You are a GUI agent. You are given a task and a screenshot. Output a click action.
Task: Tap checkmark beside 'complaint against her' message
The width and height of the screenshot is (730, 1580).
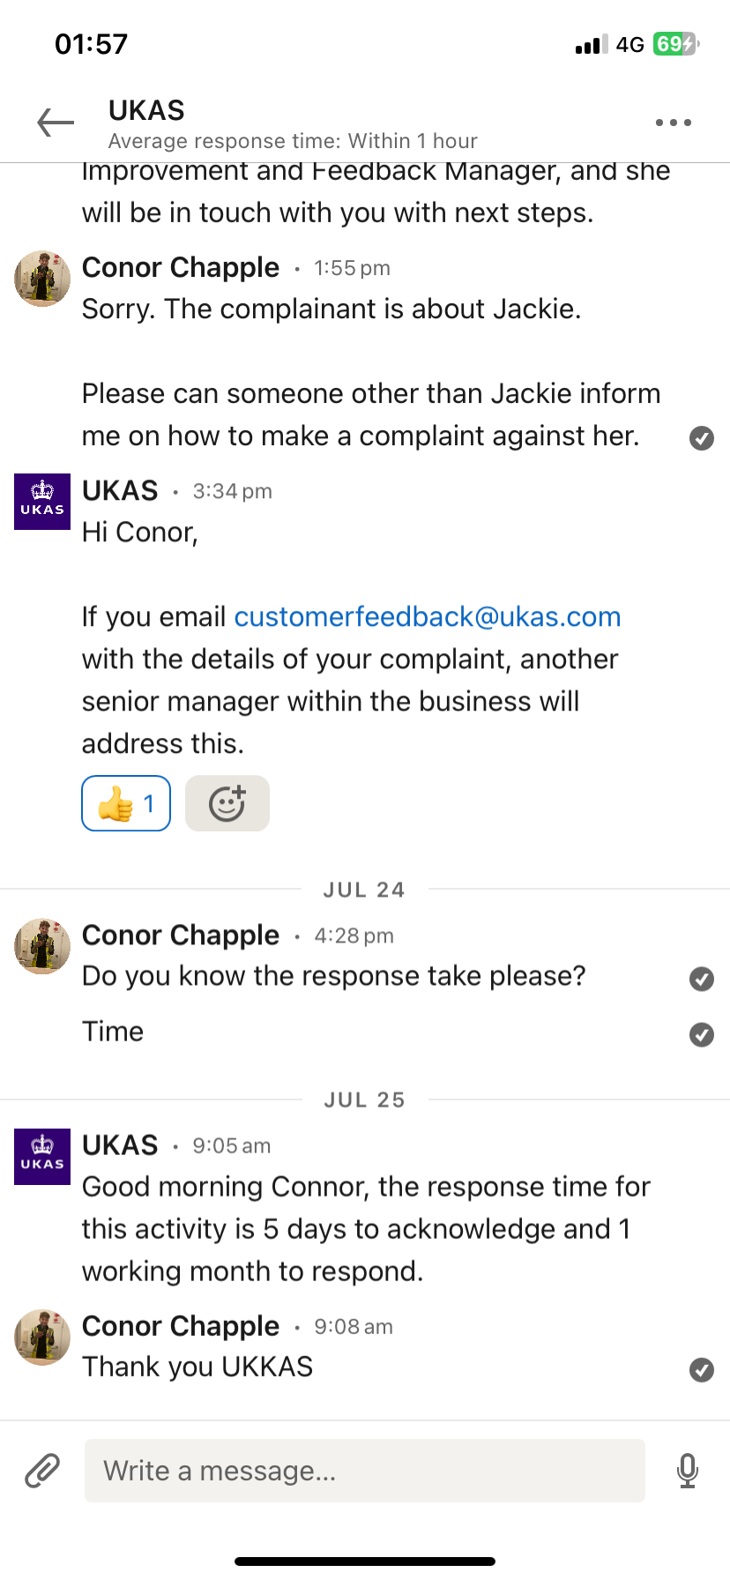[702, 438]
